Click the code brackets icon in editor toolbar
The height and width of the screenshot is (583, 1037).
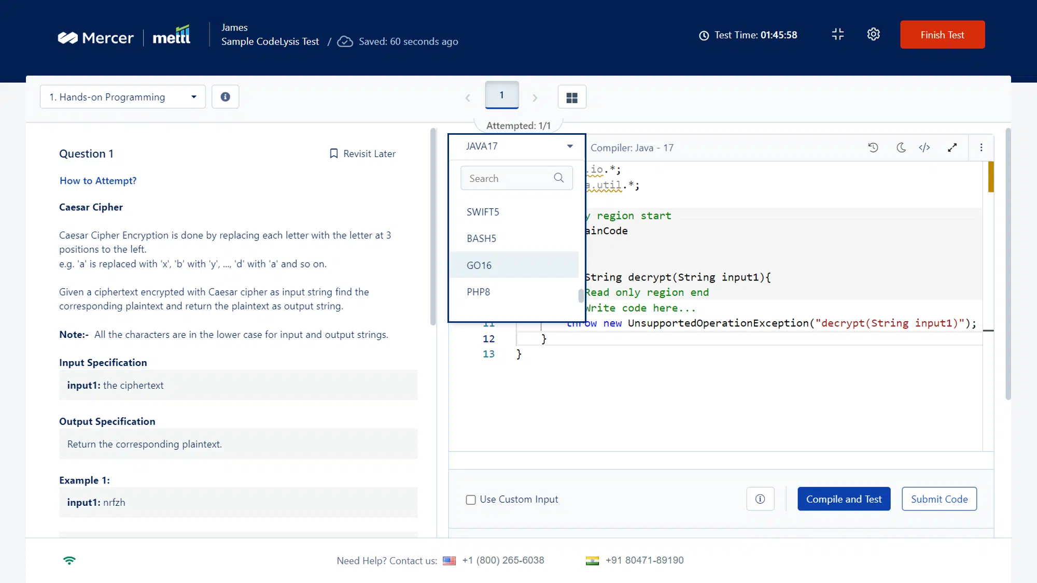(924, 148)
